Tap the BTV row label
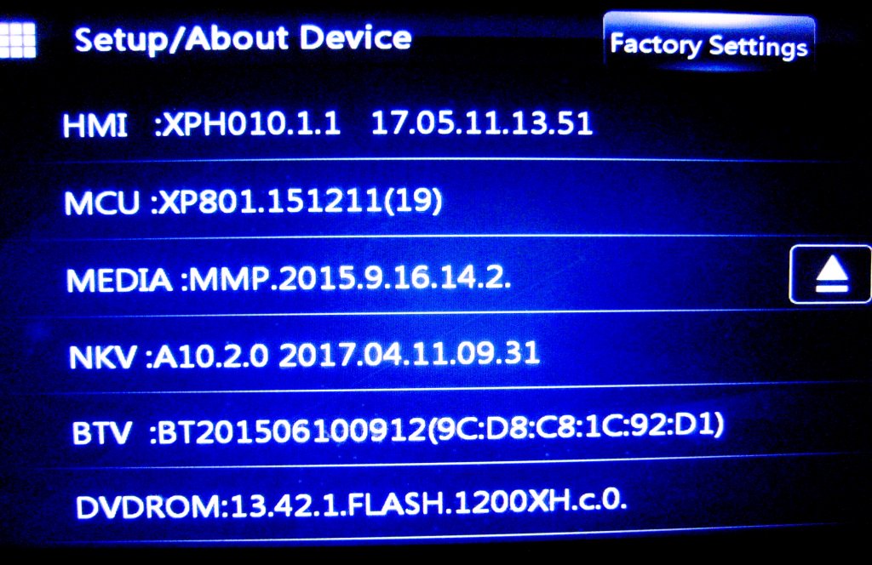Viewport: 872px width, 565px height. click(102, 433)
